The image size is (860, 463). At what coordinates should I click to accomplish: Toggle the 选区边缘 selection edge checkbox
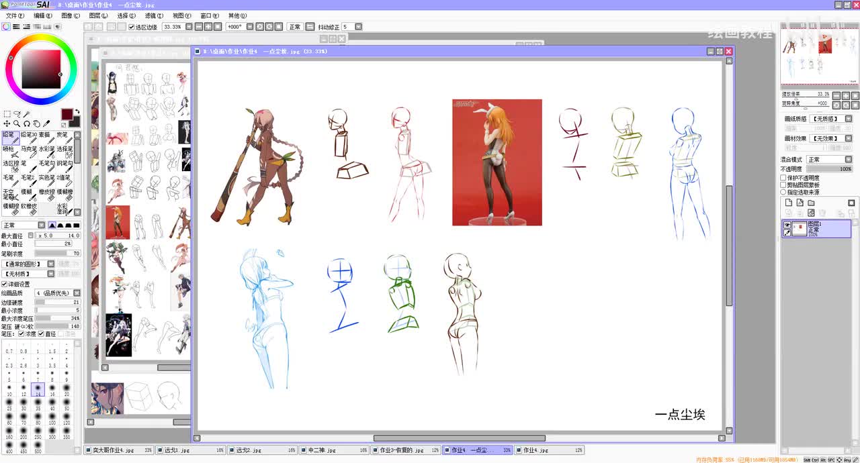[132, 27]
